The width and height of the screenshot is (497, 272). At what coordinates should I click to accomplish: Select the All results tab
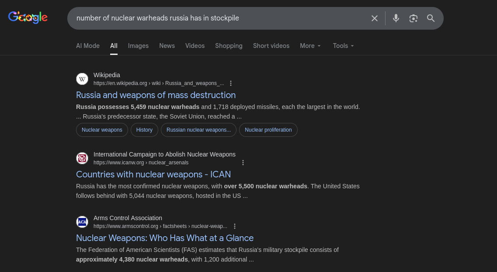tap(114, 46)
